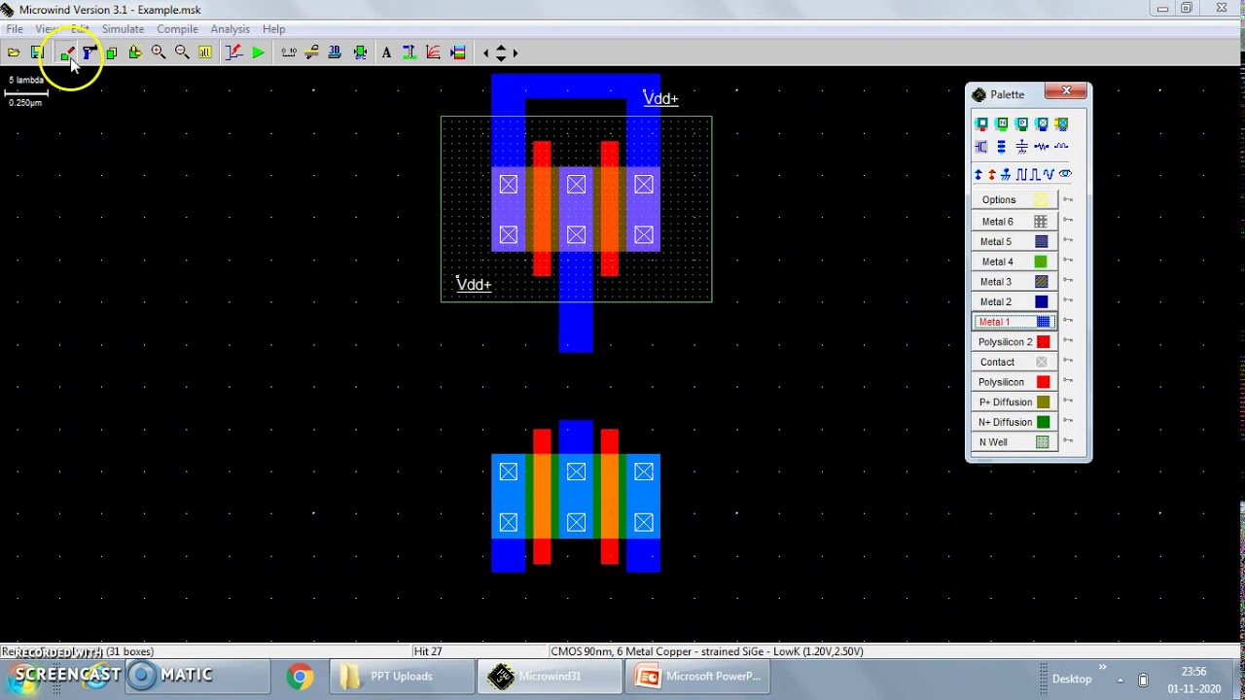The image size is (1245, 700).
Task: Run the Design Rule Checker icon
Action: click(x=360, y=52)
